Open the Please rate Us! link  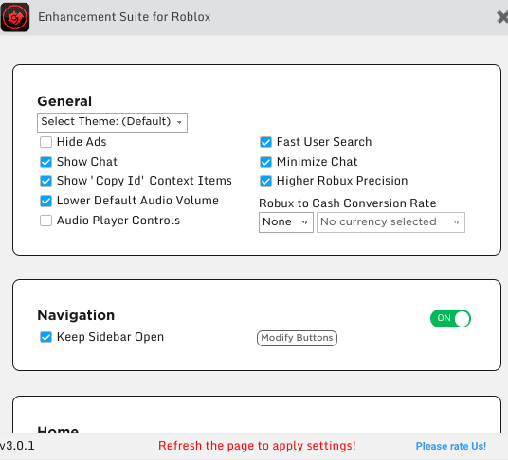pos(450,446)
